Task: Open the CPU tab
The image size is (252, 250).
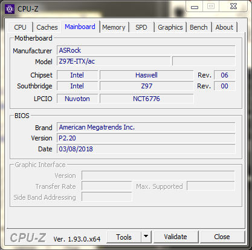Action: click(x=20, y=27)
